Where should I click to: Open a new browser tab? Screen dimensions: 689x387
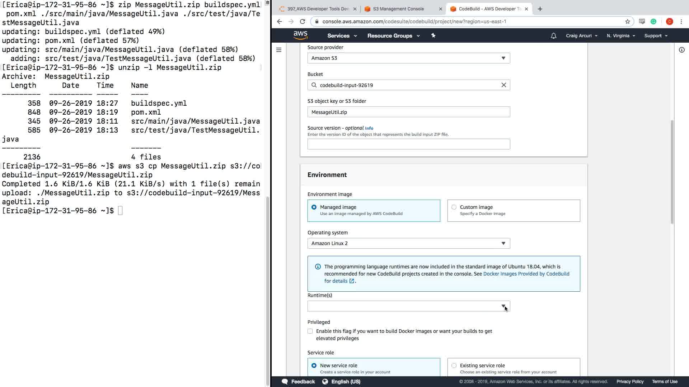pyautogui.click(x=540, y=9)
